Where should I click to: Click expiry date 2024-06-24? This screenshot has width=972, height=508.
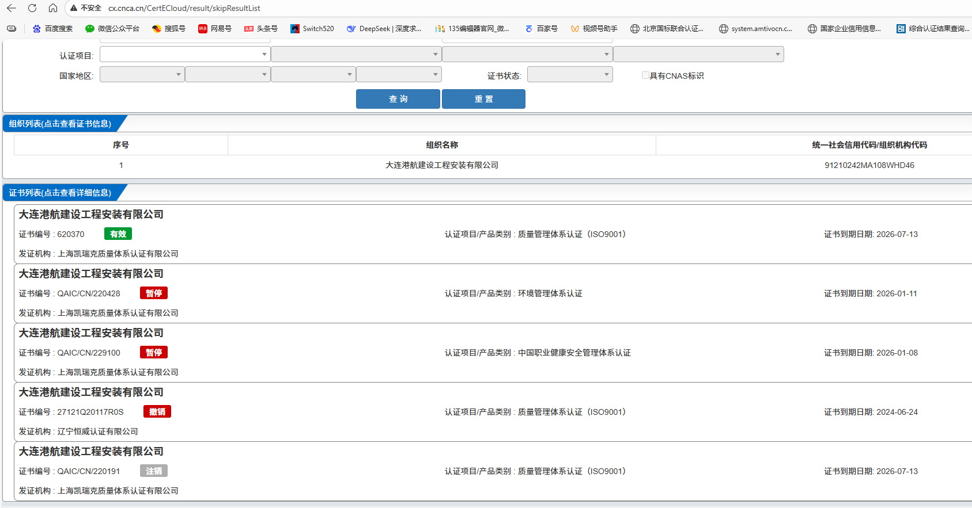click(897, 412)
